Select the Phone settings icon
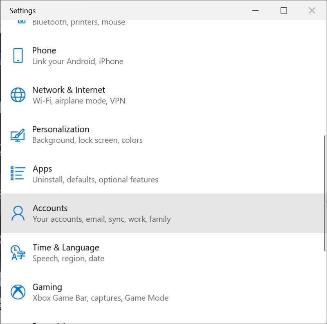This screenshot has height=324, width=327. 18,56
